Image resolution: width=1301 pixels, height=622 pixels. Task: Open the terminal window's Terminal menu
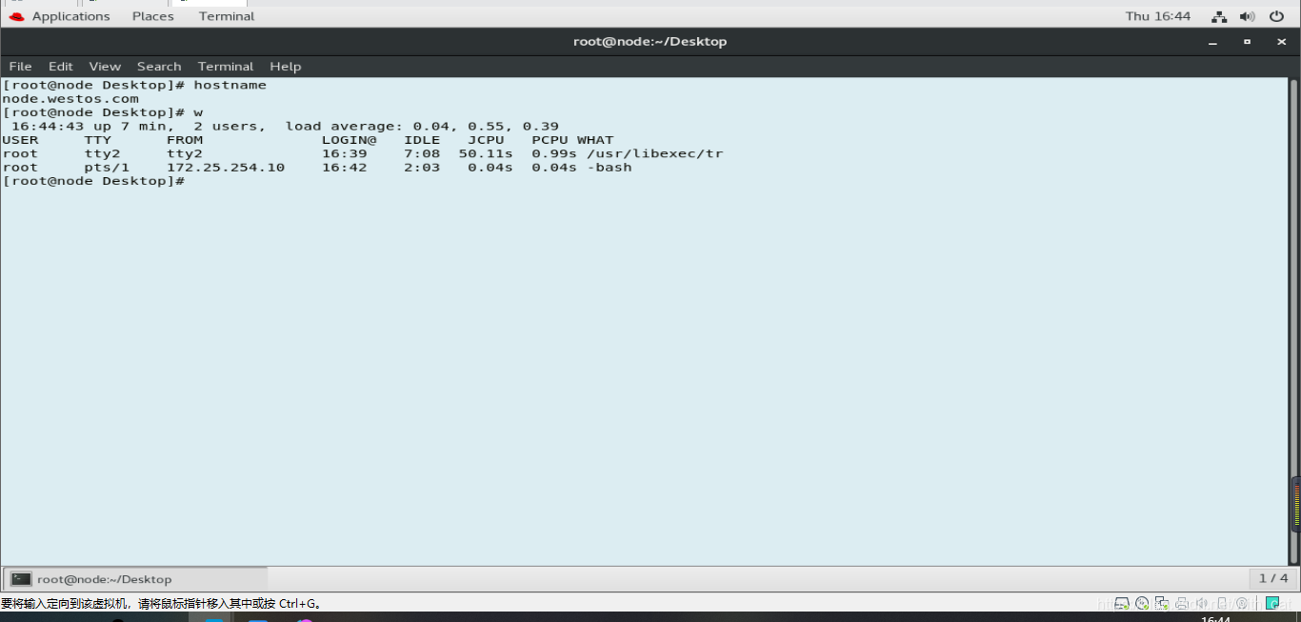click(x=226, y=67)
